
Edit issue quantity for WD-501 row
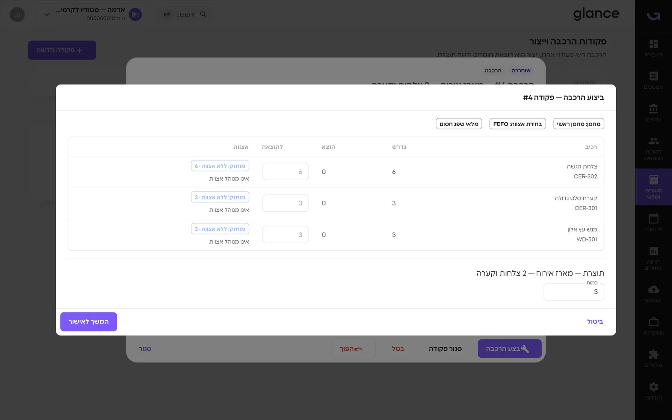pos(286,235)
